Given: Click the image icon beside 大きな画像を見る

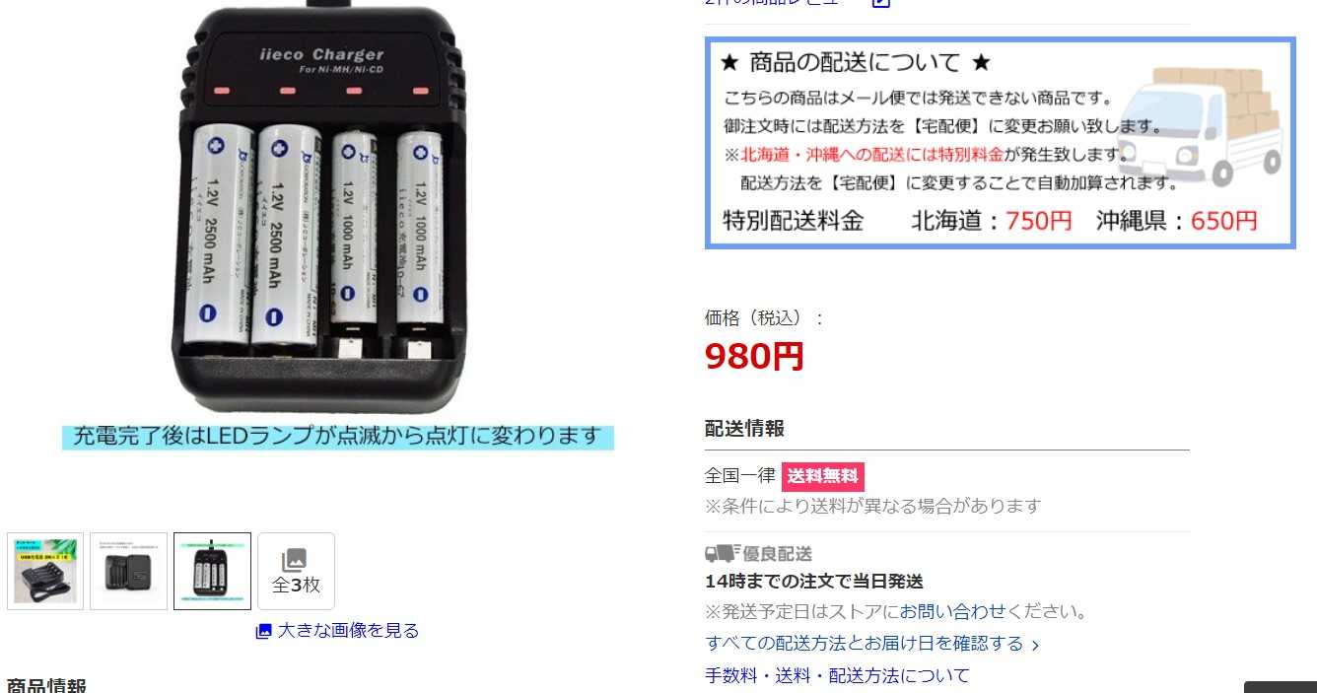Looking at the screenshot, I should tap(263, 631).
